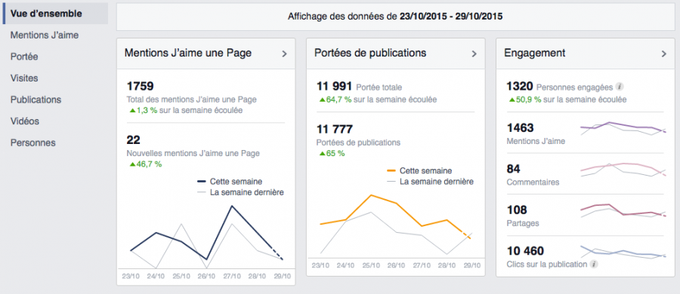Expand Portées de publications chevron
Image resolution: width=680 pixels, height=294 pixels.
click(x=474, y=54)
